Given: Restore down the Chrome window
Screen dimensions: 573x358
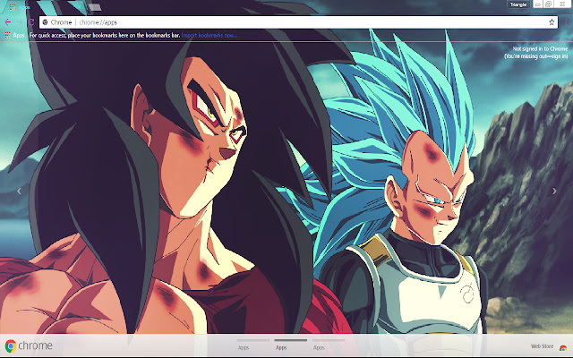Looking at the screenshot, I should (x=549, y=4).
